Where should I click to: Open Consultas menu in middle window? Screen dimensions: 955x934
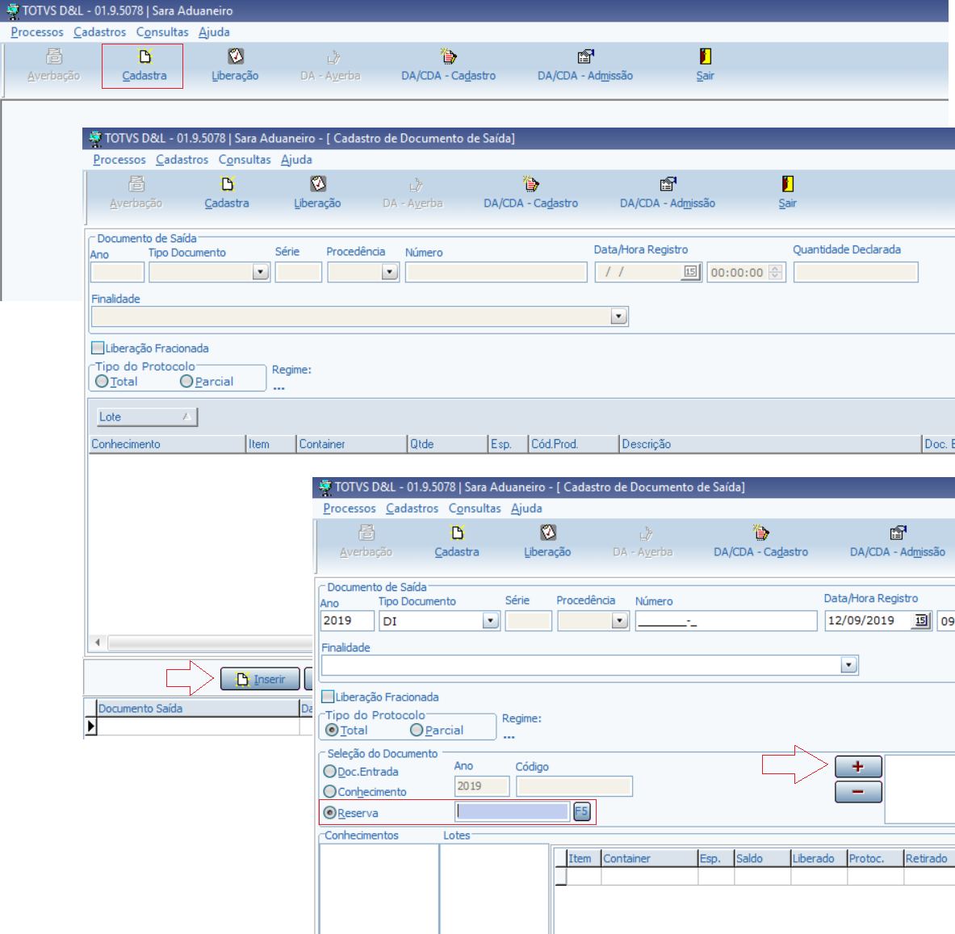click(x=245, y=159)
